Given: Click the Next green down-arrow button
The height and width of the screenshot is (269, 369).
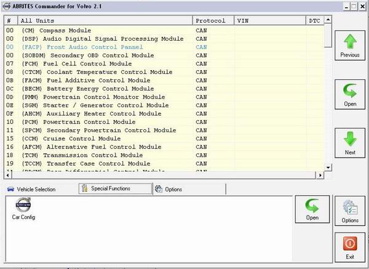Looking at the screenshot, I should pyautogui.click(x=350, y=143).
